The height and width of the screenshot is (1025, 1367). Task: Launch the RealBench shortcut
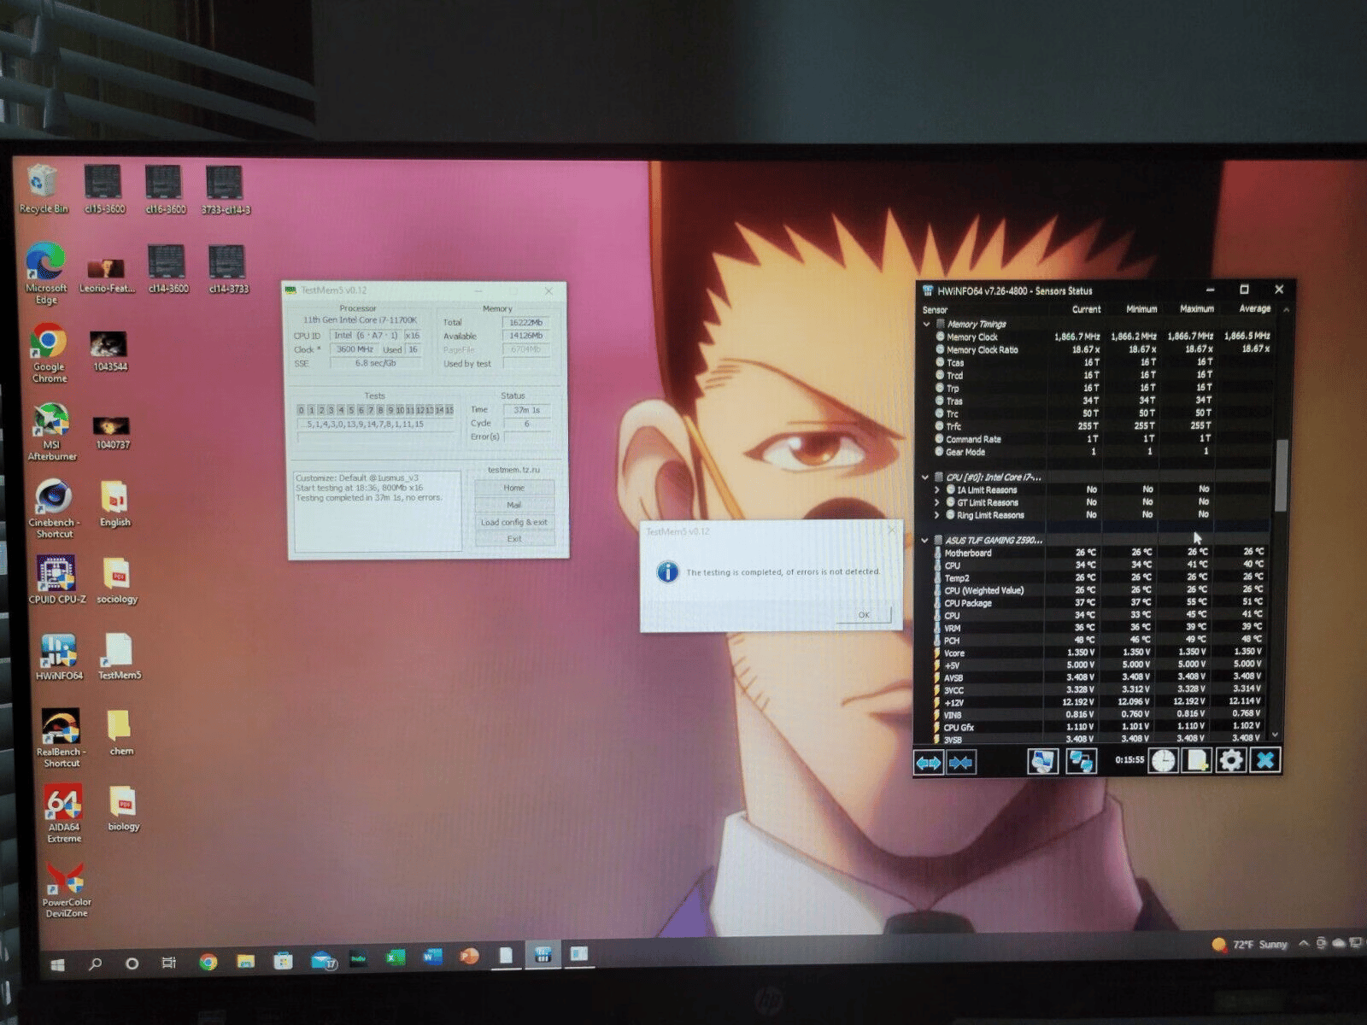[x=61, y=738]
